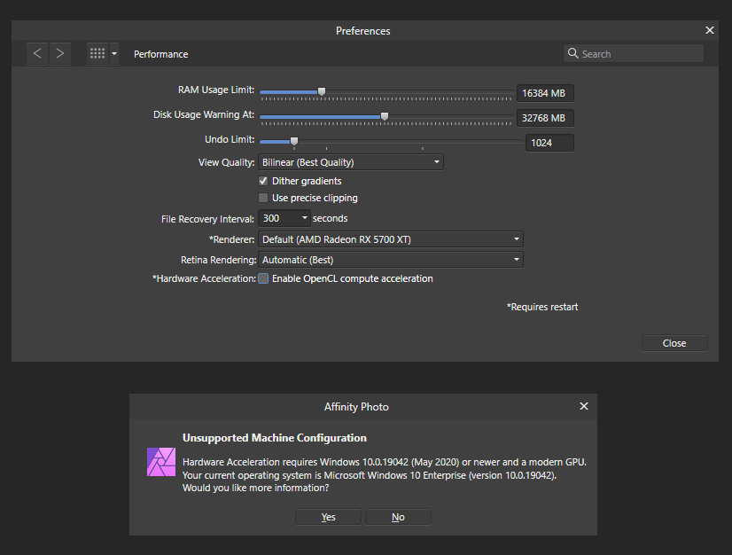
Task: Go forward with the right arrow button
Action: (x=59, y=54)
